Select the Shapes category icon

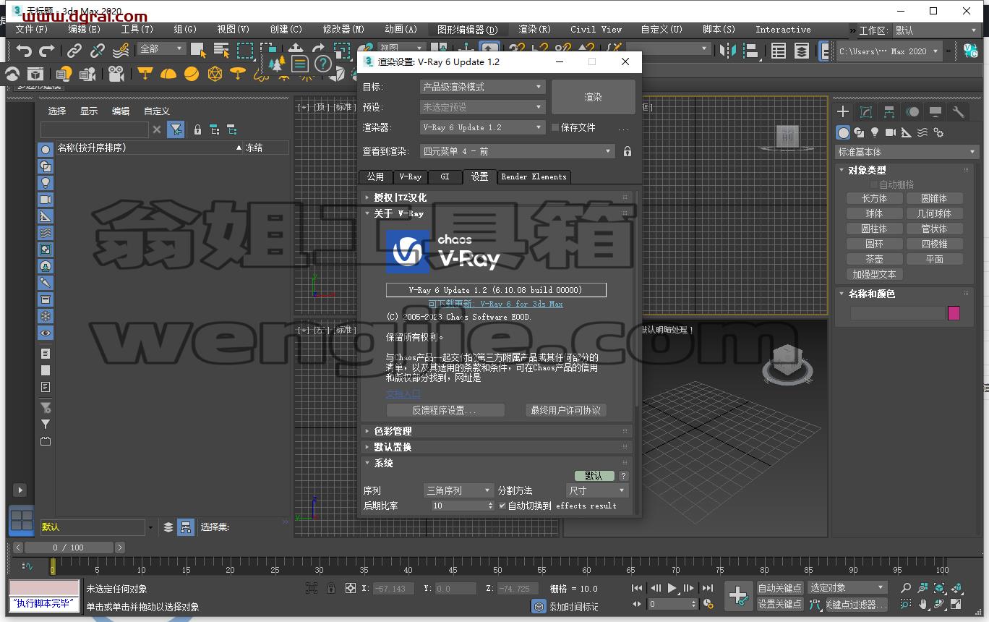click(859, 132)
